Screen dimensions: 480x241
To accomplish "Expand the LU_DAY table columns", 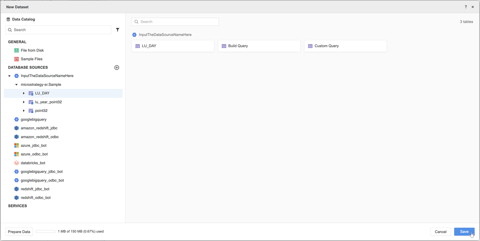I will tap(24, 93).
